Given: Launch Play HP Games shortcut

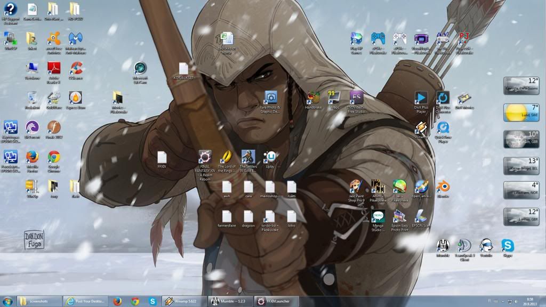Looking at the screenshot, I should 356,43.
